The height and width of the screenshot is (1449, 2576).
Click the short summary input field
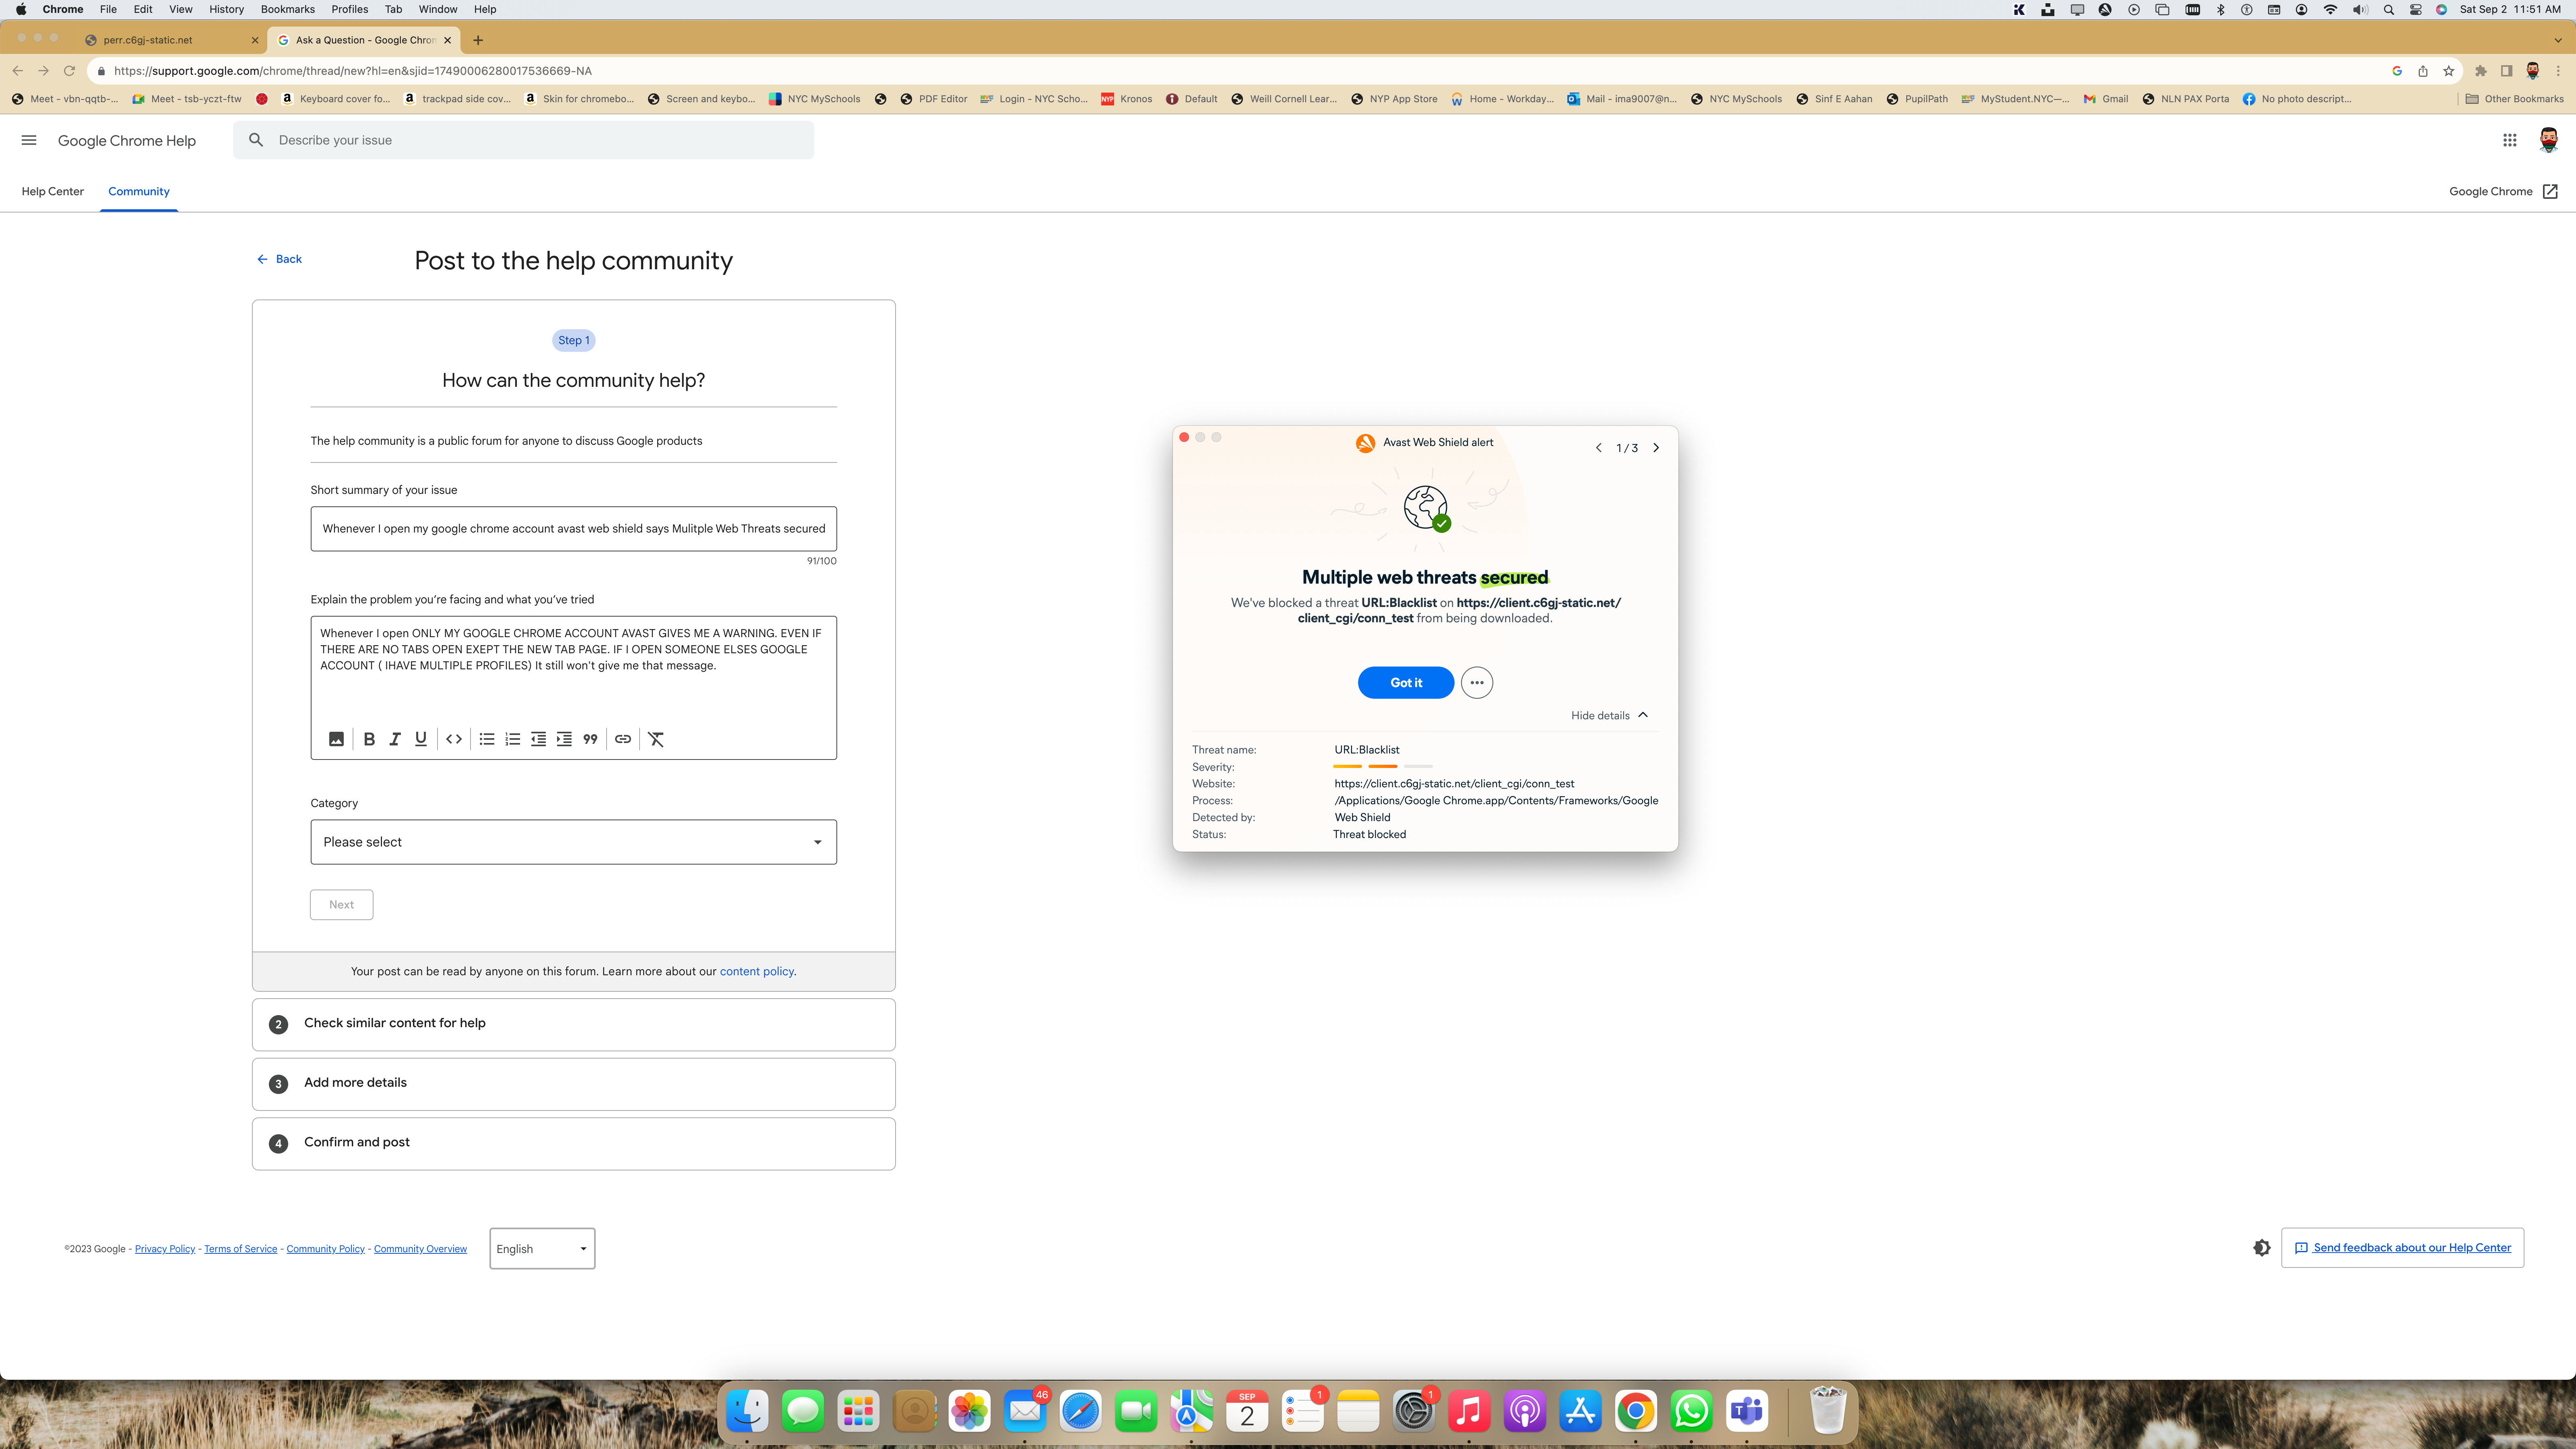[573, 527]
